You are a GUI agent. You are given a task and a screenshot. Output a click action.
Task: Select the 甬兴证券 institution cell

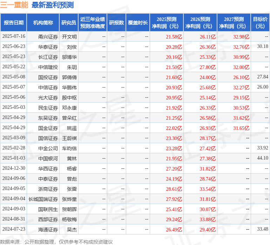(x=43, y=37)
